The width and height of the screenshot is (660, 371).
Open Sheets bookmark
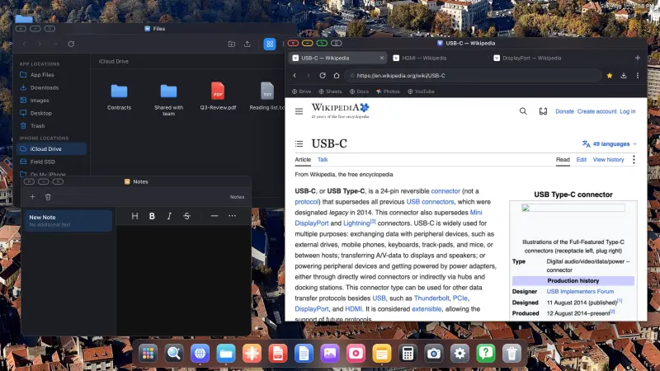point(330,92)
